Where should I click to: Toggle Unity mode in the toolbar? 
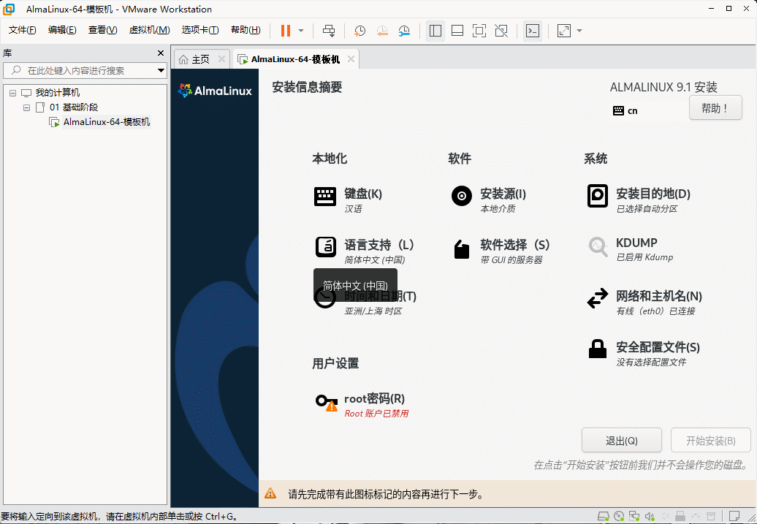(501, 31)
